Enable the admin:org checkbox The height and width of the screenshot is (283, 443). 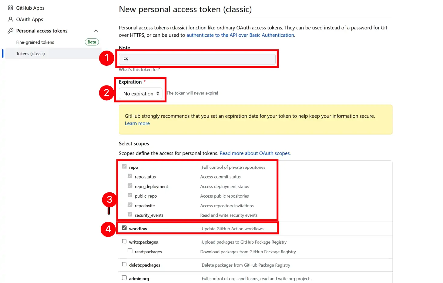pyautogui.click(x=124, y=277)
